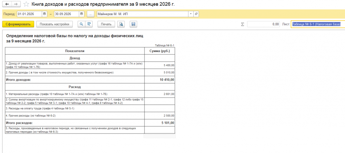Select cell with value 5 400,00
The height and width of the screenshot is (153, 345).
[160, 65]
